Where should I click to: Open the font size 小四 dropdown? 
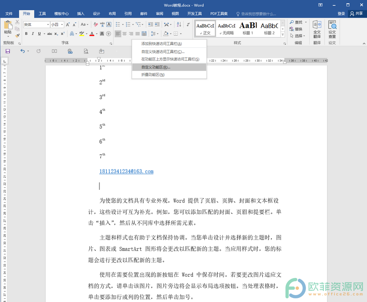(62, 24)
